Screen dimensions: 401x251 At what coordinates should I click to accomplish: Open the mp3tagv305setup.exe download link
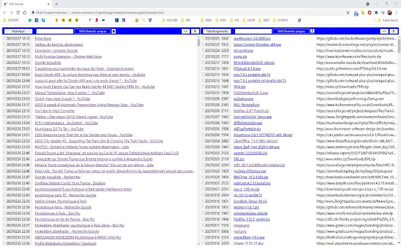(x=249, y=171)
